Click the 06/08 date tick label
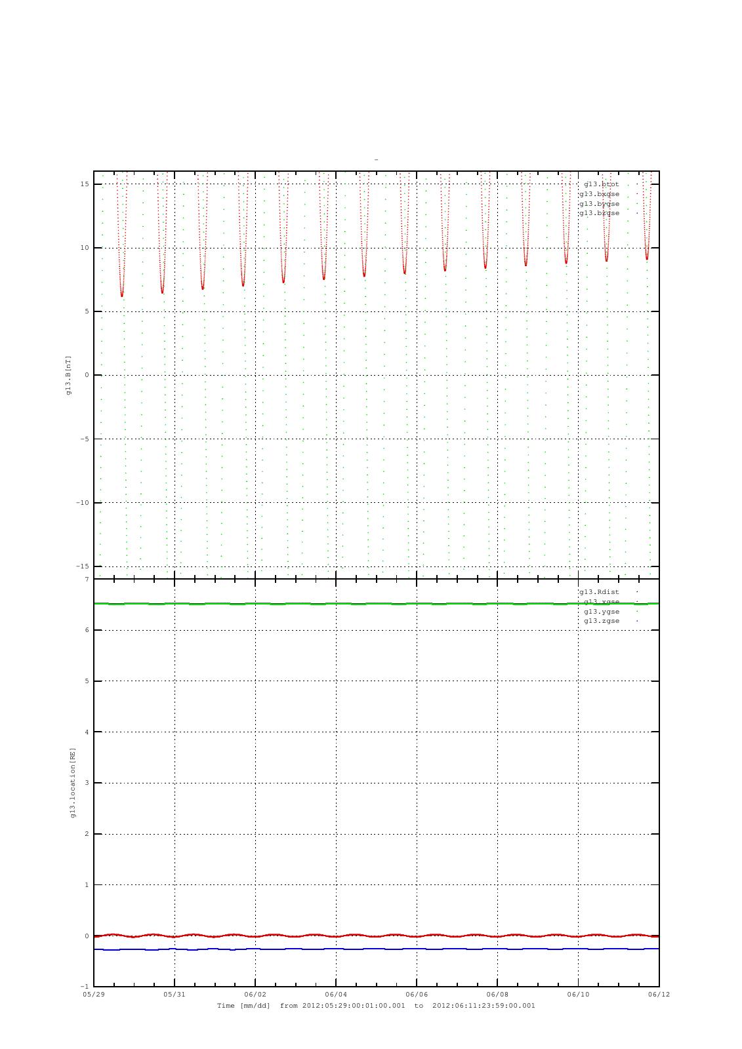The image size is (742, 1049). pyautogui.click(x=497, y=994)
